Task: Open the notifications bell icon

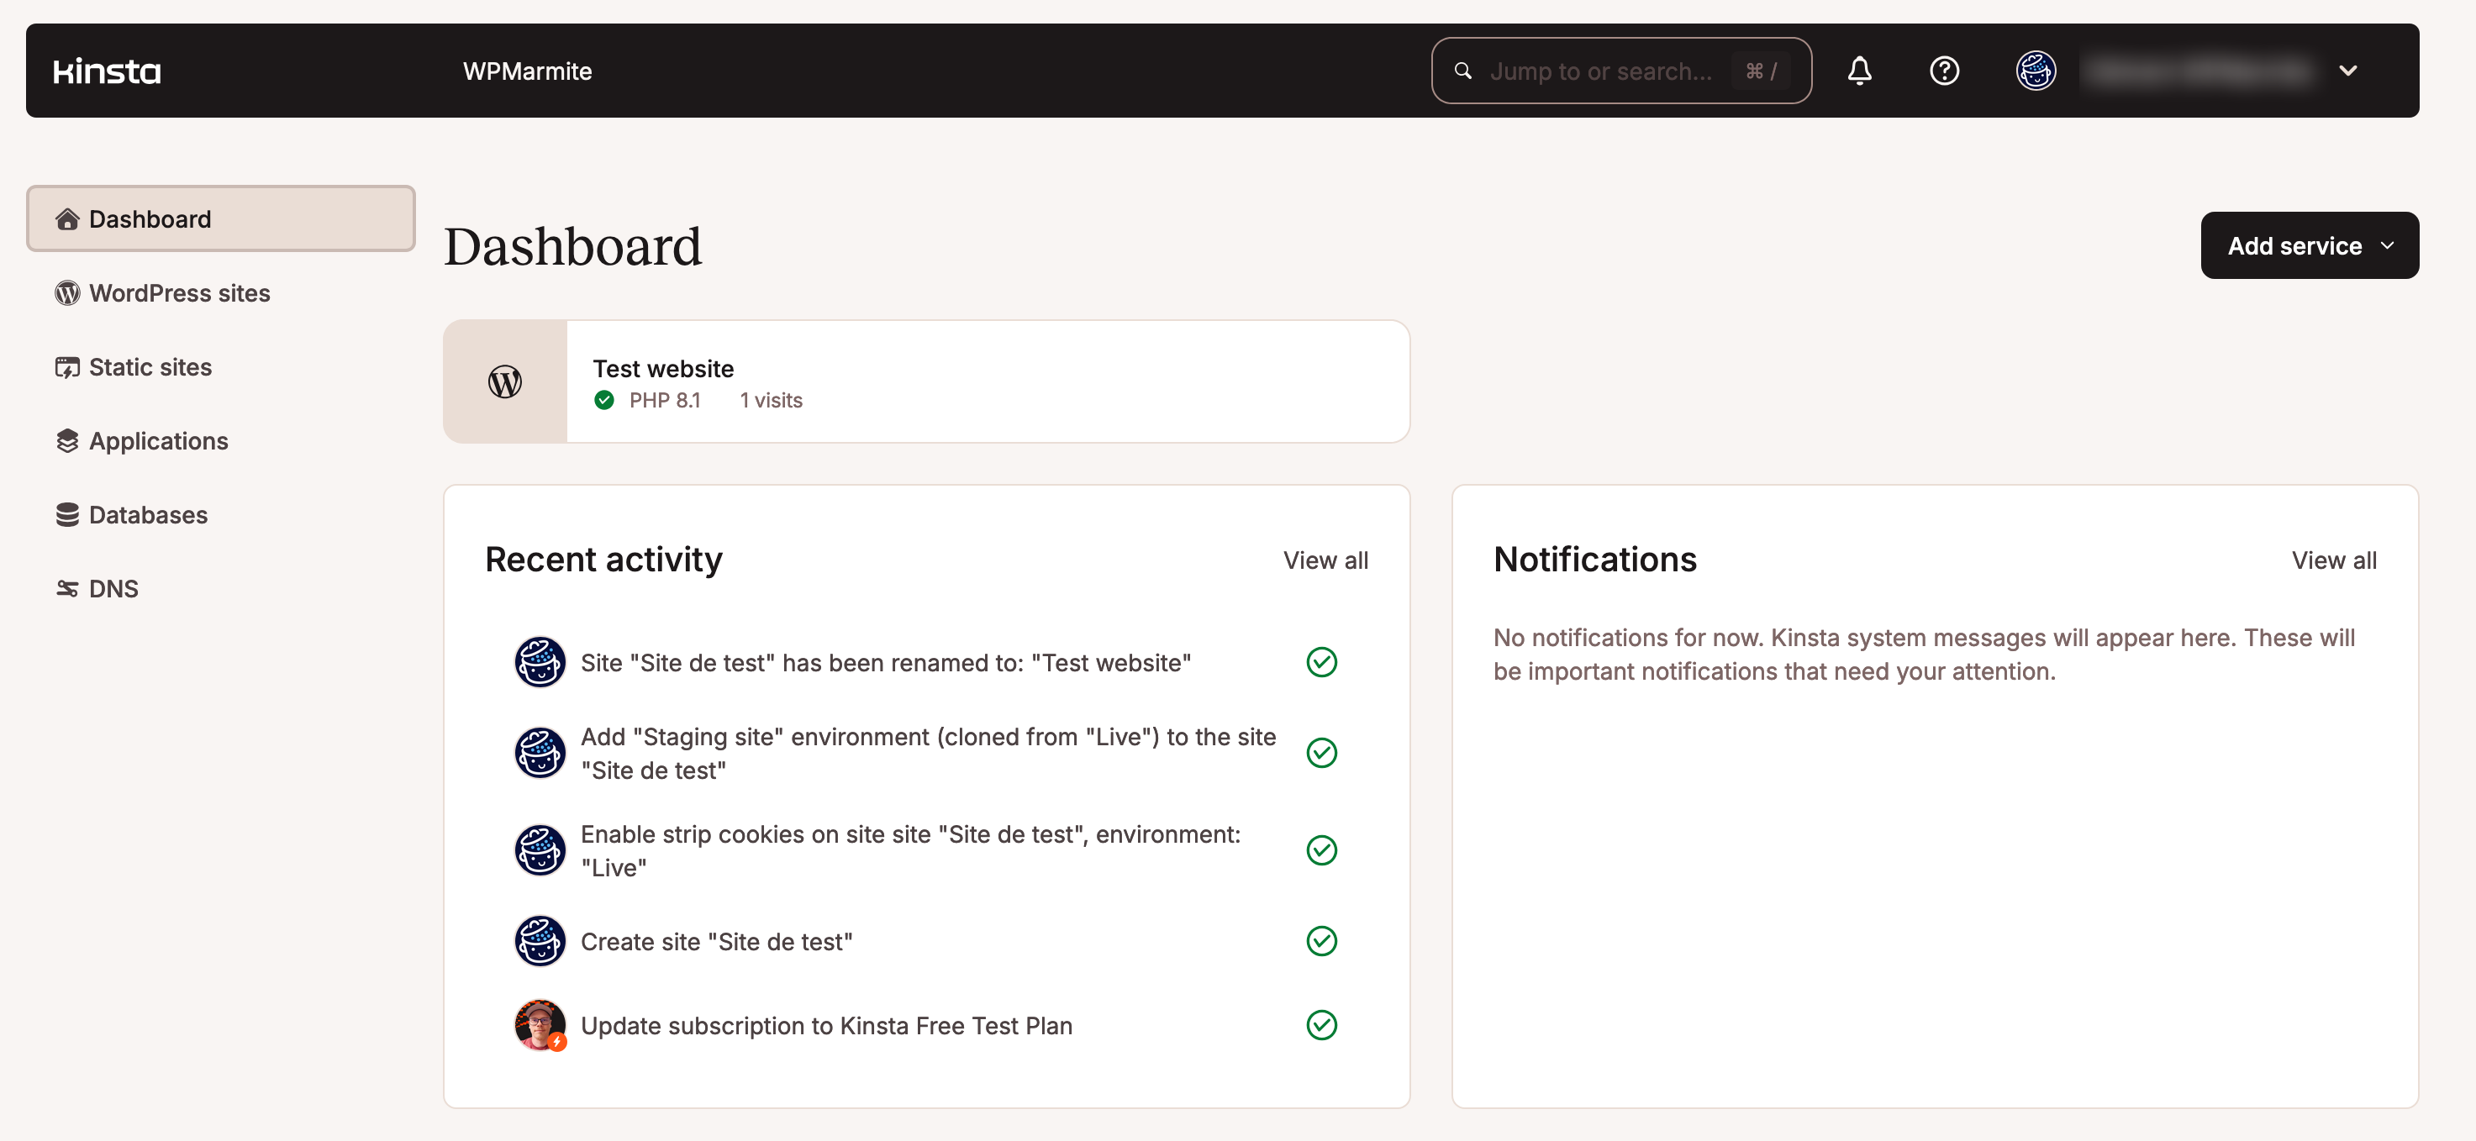Action: 1860,71
